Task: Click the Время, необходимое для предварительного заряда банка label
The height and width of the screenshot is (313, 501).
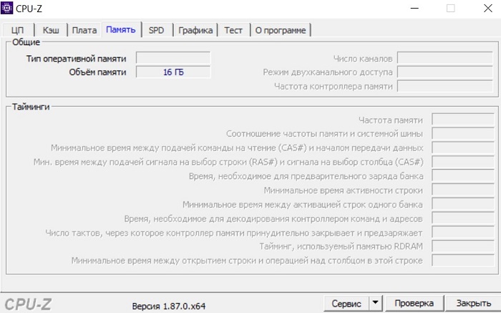Action: point(306,176)
